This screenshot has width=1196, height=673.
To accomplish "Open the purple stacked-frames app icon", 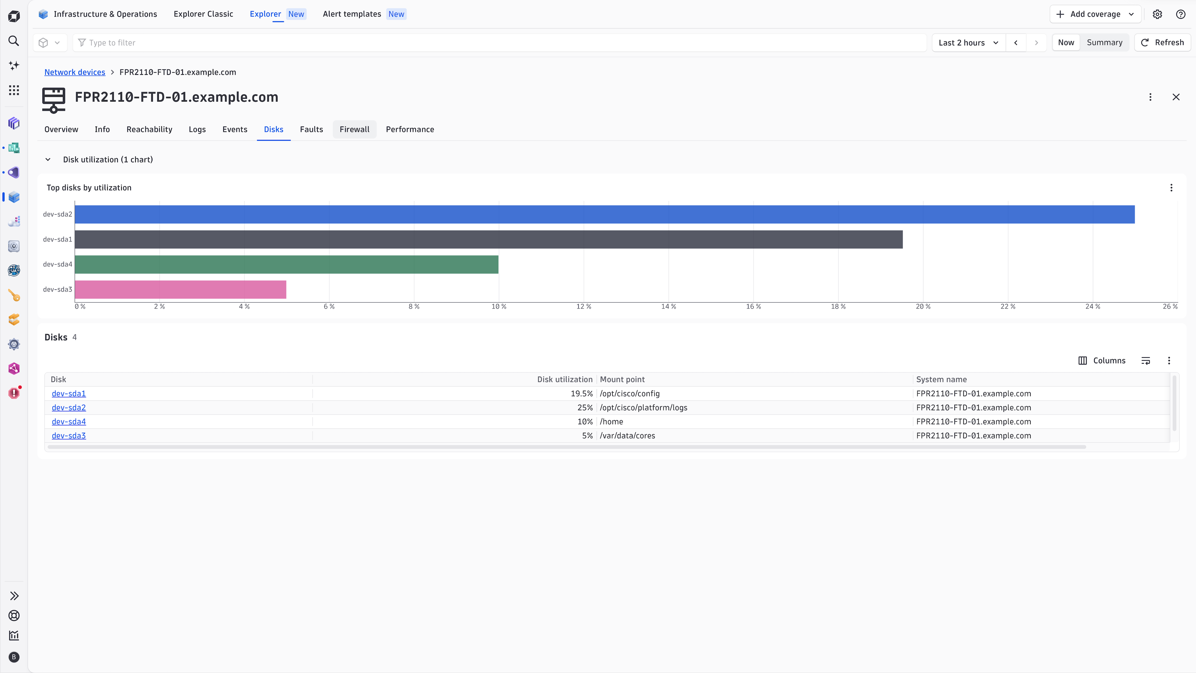I will point(14,123).
